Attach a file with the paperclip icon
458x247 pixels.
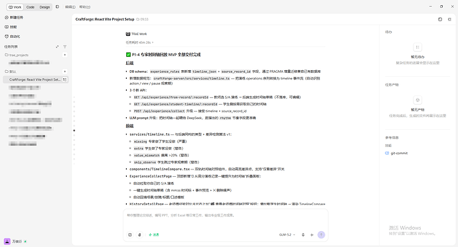pos(139,235)
